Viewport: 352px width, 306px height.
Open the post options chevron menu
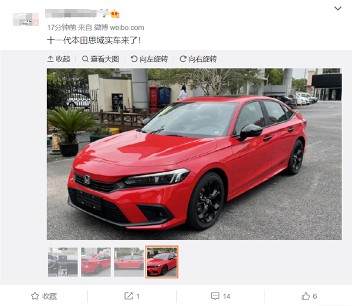[338, 9]
